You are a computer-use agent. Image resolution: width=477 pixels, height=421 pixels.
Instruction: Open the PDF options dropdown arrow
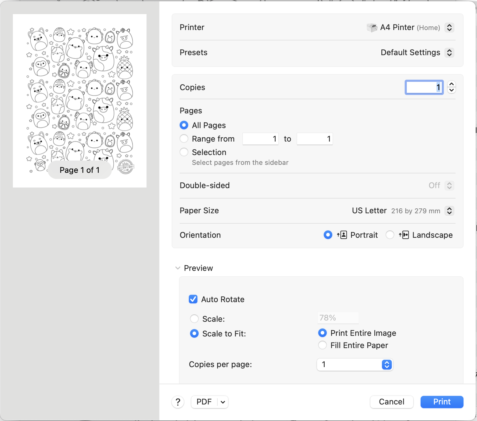[223, 402]
